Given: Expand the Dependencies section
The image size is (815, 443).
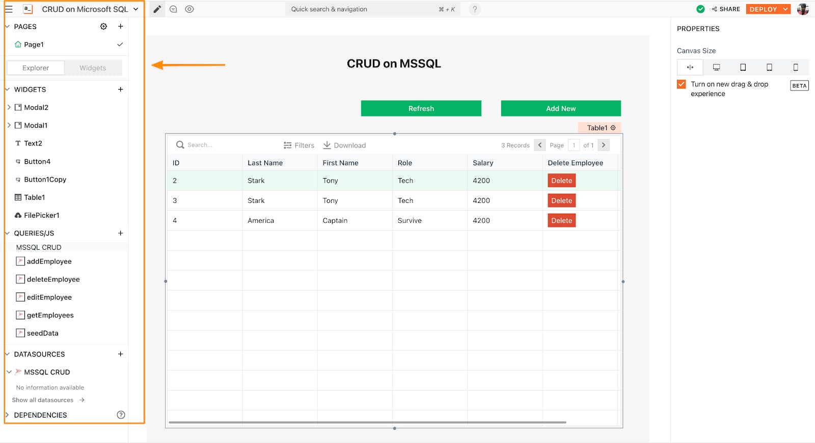Looking at the screenshot, I should pyautogui.click(x=7, y=415).
